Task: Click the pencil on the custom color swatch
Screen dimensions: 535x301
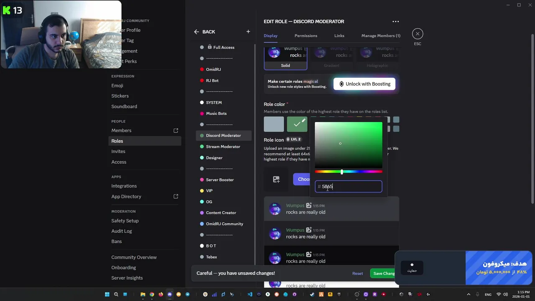Action: tap(303, 121)
